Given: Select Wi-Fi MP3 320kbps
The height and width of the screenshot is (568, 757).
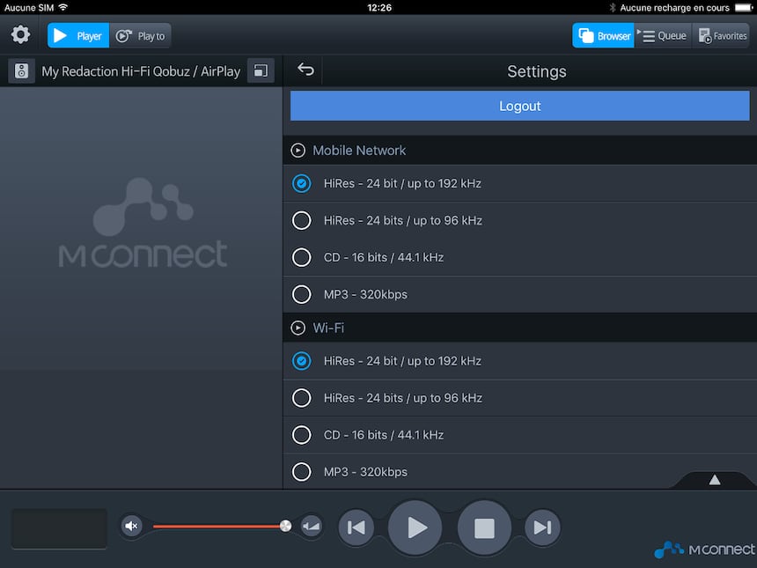Looking at the screenshot, I should pos(520,471).
